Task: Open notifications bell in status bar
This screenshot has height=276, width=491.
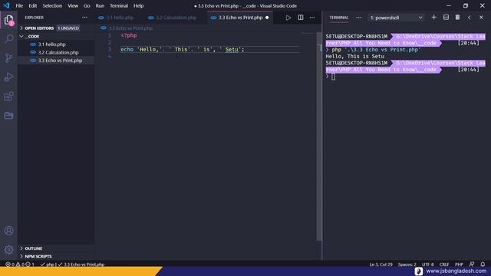Action: [x=483, y=264]
